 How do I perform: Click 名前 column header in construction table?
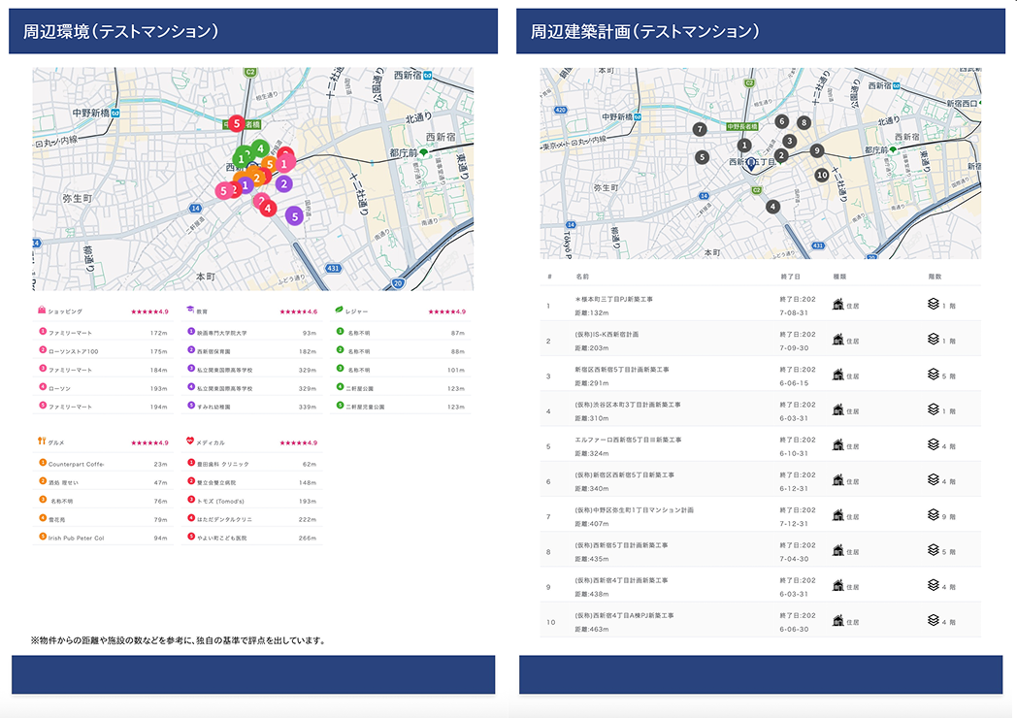(x=582, y=277)
